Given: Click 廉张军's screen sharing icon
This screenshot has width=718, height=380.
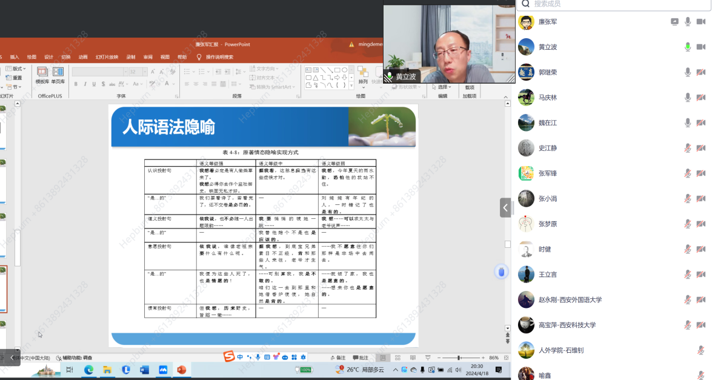Looking at the screenshot, I should [674, 22].
